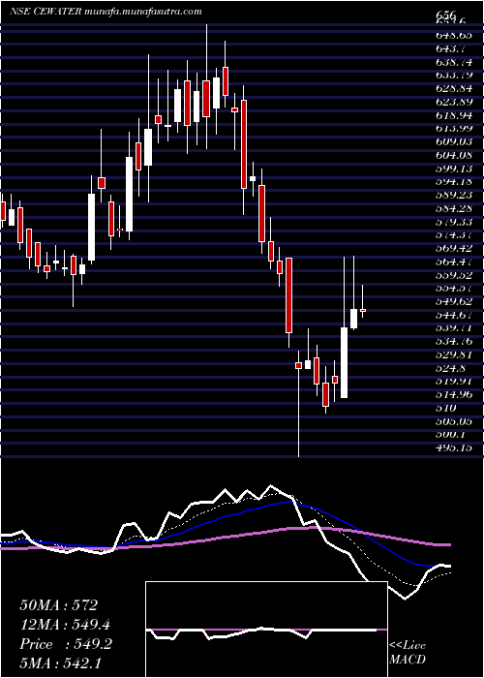
Task: Select the 613.99 price axis label
Action: pos(452,129)
